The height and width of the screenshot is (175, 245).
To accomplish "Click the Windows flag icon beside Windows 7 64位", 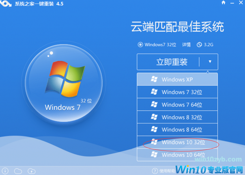I will coord(154,104).
